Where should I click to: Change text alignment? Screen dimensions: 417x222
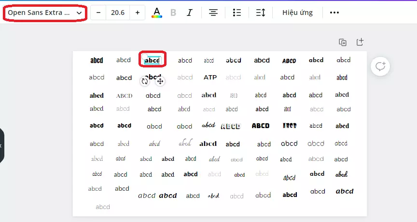(213, 13)
